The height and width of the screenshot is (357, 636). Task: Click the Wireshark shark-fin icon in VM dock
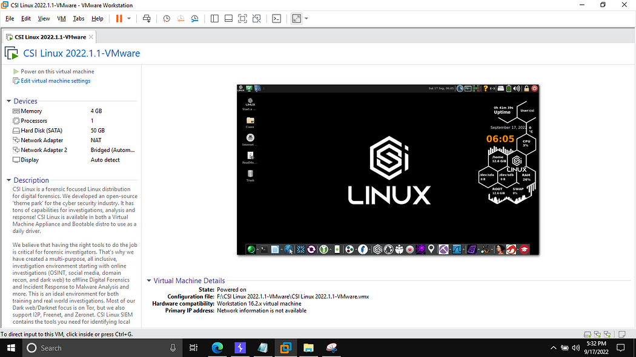coord(457,250)
